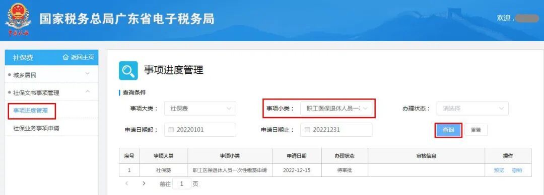The width and height of the screenshot is (544, 195).
Task: Click the tax bureau emblem logo
Action: pyautogui.click(x=18, y=20)
